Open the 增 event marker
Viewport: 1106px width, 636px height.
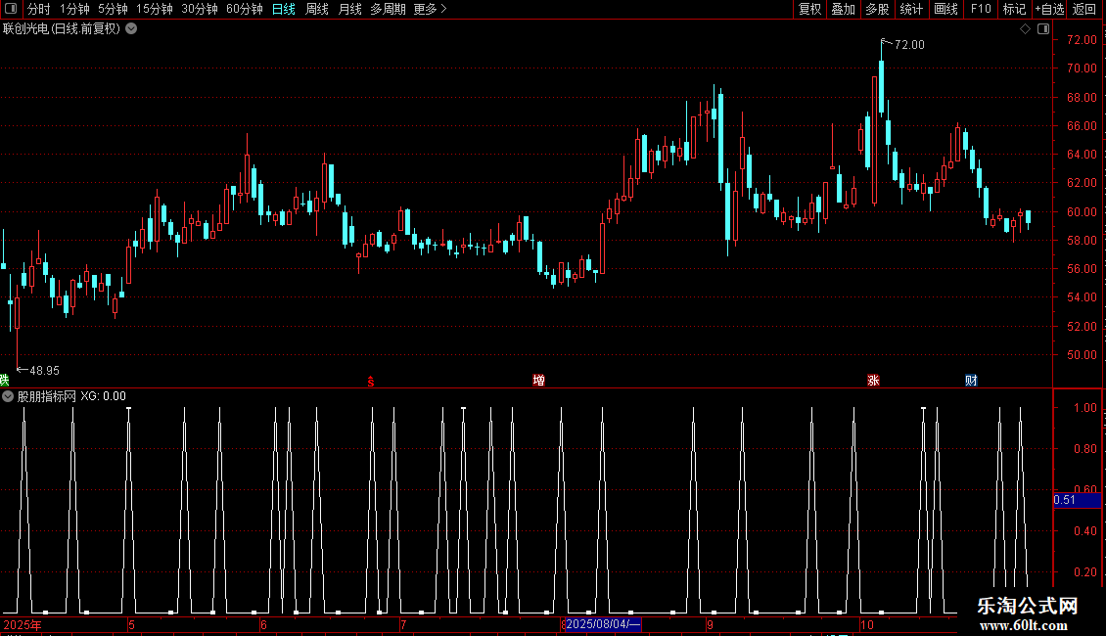click(x=539, y=381)
